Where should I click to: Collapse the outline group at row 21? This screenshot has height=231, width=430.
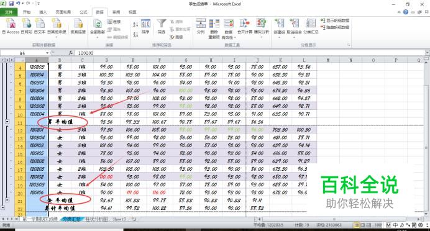(x=7, y=200)
